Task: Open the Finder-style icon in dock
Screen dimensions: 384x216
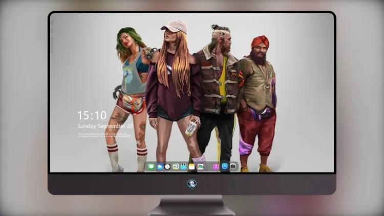Action: tap(176, 167)
